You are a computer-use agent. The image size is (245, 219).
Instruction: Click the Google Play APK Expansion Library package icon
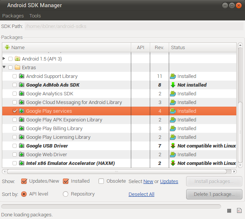(22, 120)
